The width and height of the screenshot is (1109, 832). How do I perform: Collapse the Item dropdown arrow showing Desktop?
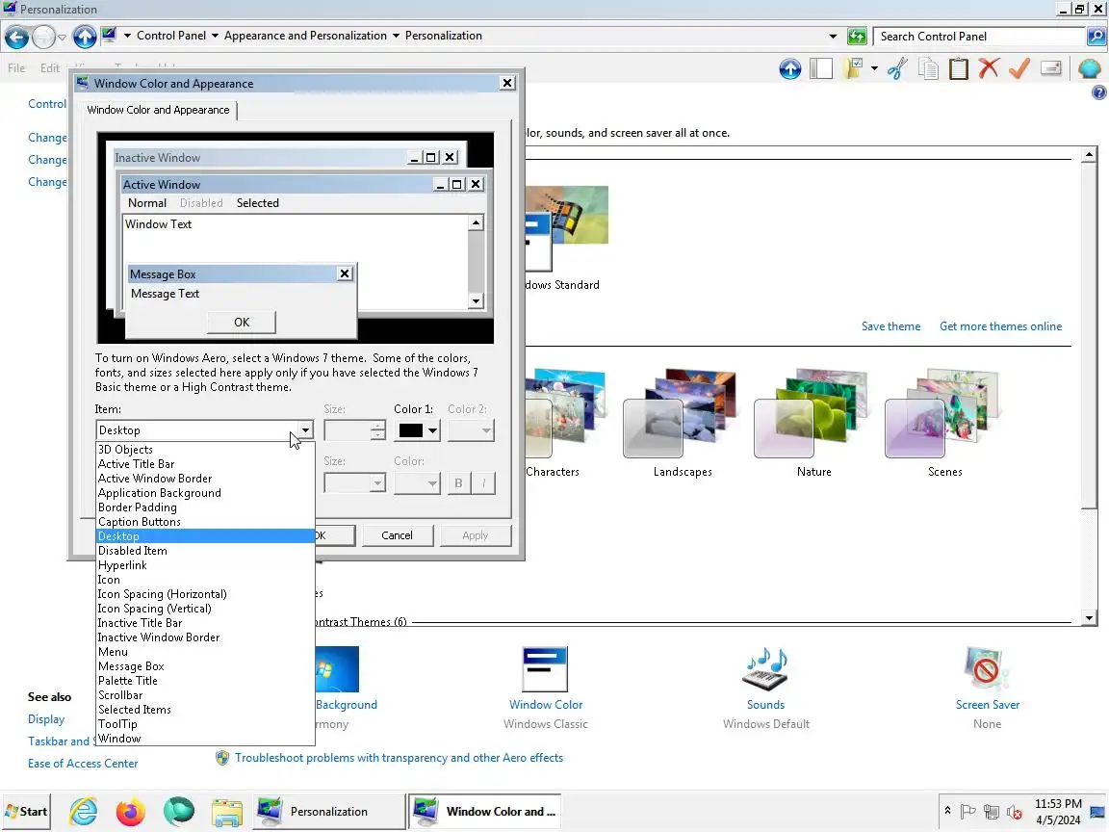305,430
